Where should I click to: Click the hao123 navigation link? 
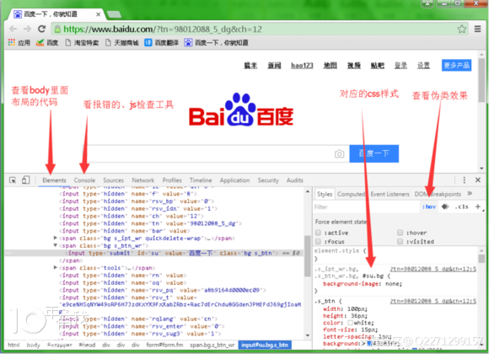coord(302,65)
